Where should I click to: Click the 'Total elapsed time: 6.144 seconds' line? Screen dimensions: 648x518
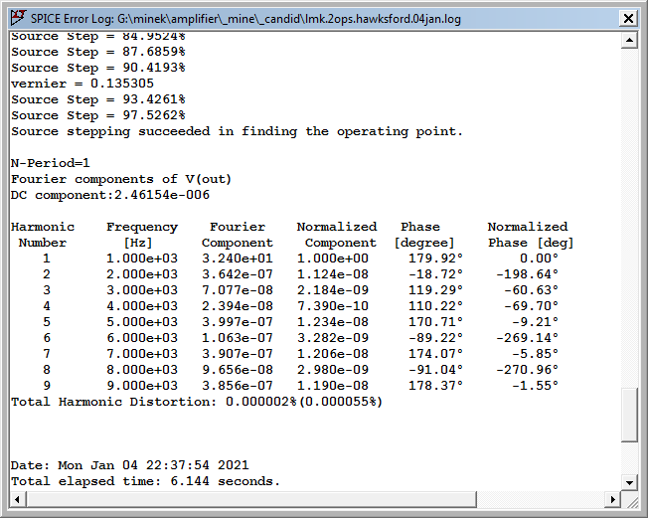[x=145, y=481]
